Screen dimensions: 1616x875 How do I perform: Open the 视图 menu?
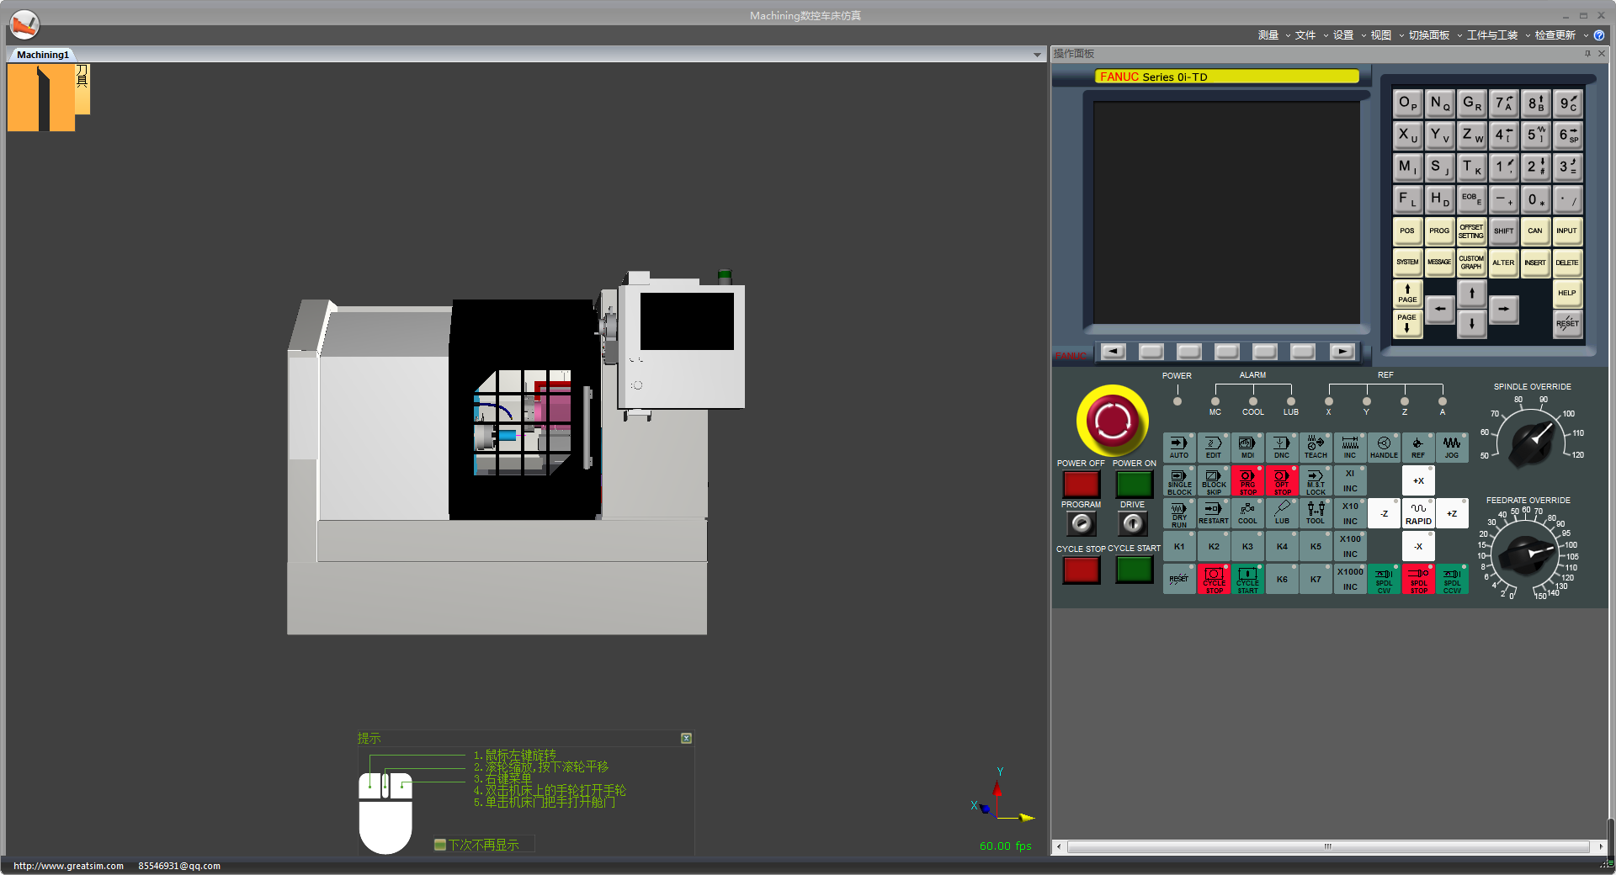pyautogui.click(x=1387, y=35)
